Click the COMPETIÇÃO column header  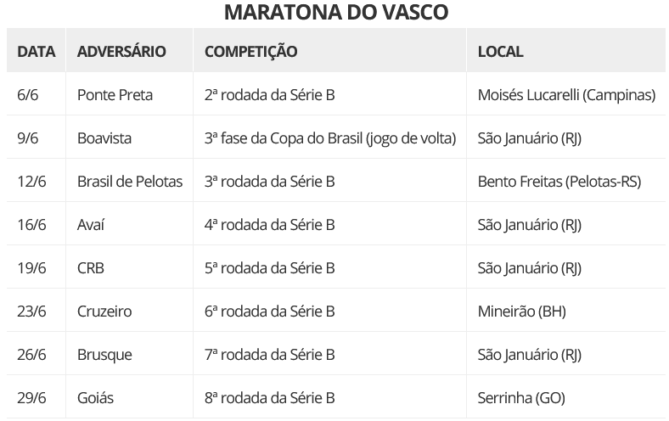pyautogui.click(x=251, y=51)
